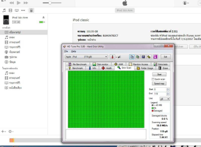Click the Speed map button
Screen dimensions: 201x147
(159, 83)
